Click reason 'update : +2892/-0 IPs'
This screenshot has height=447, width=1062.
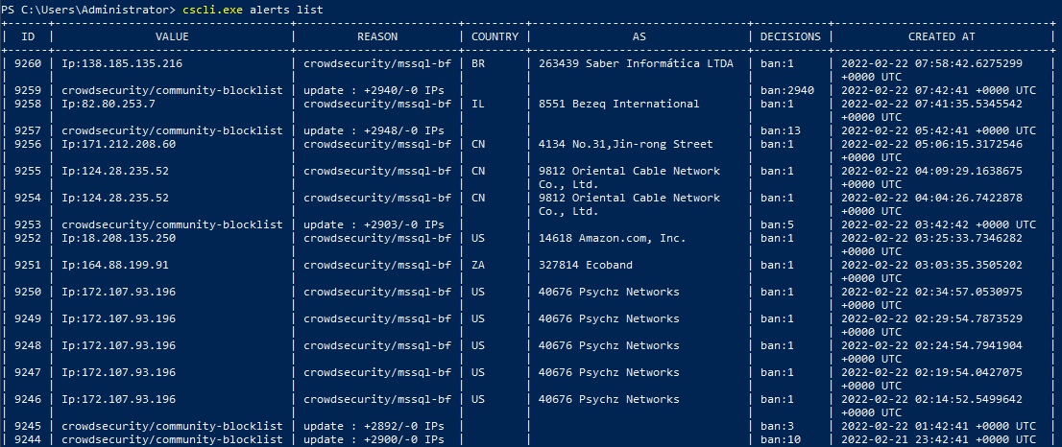tap(374, 426)
